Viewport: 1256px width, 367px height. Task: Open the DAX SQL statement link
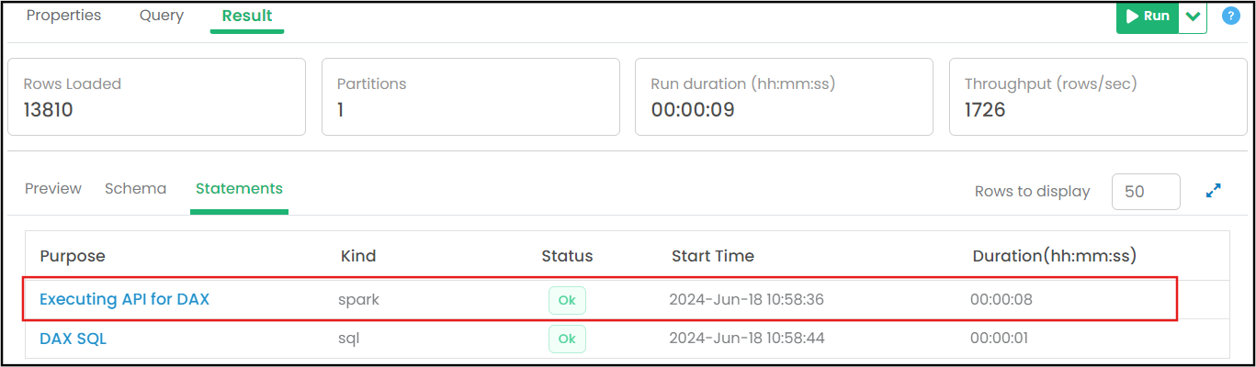click(73, 339)
